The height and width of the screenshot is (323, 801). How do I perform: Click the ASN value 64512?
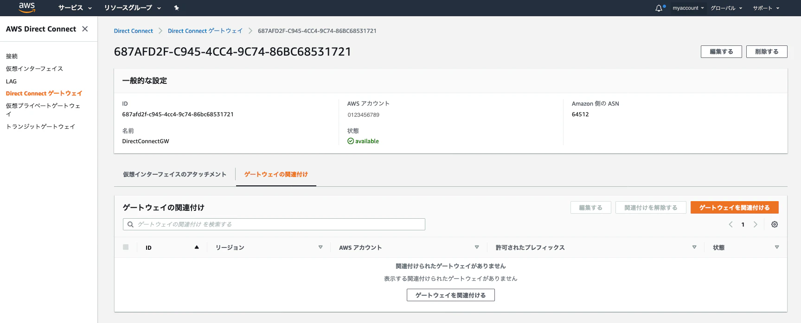point(580,114)
